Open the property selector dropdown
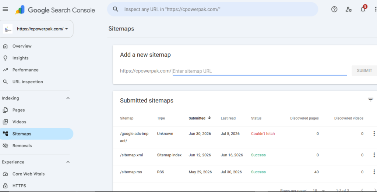Screen dimensions: 377x192 pyautogui.click(x=36, y=29)
